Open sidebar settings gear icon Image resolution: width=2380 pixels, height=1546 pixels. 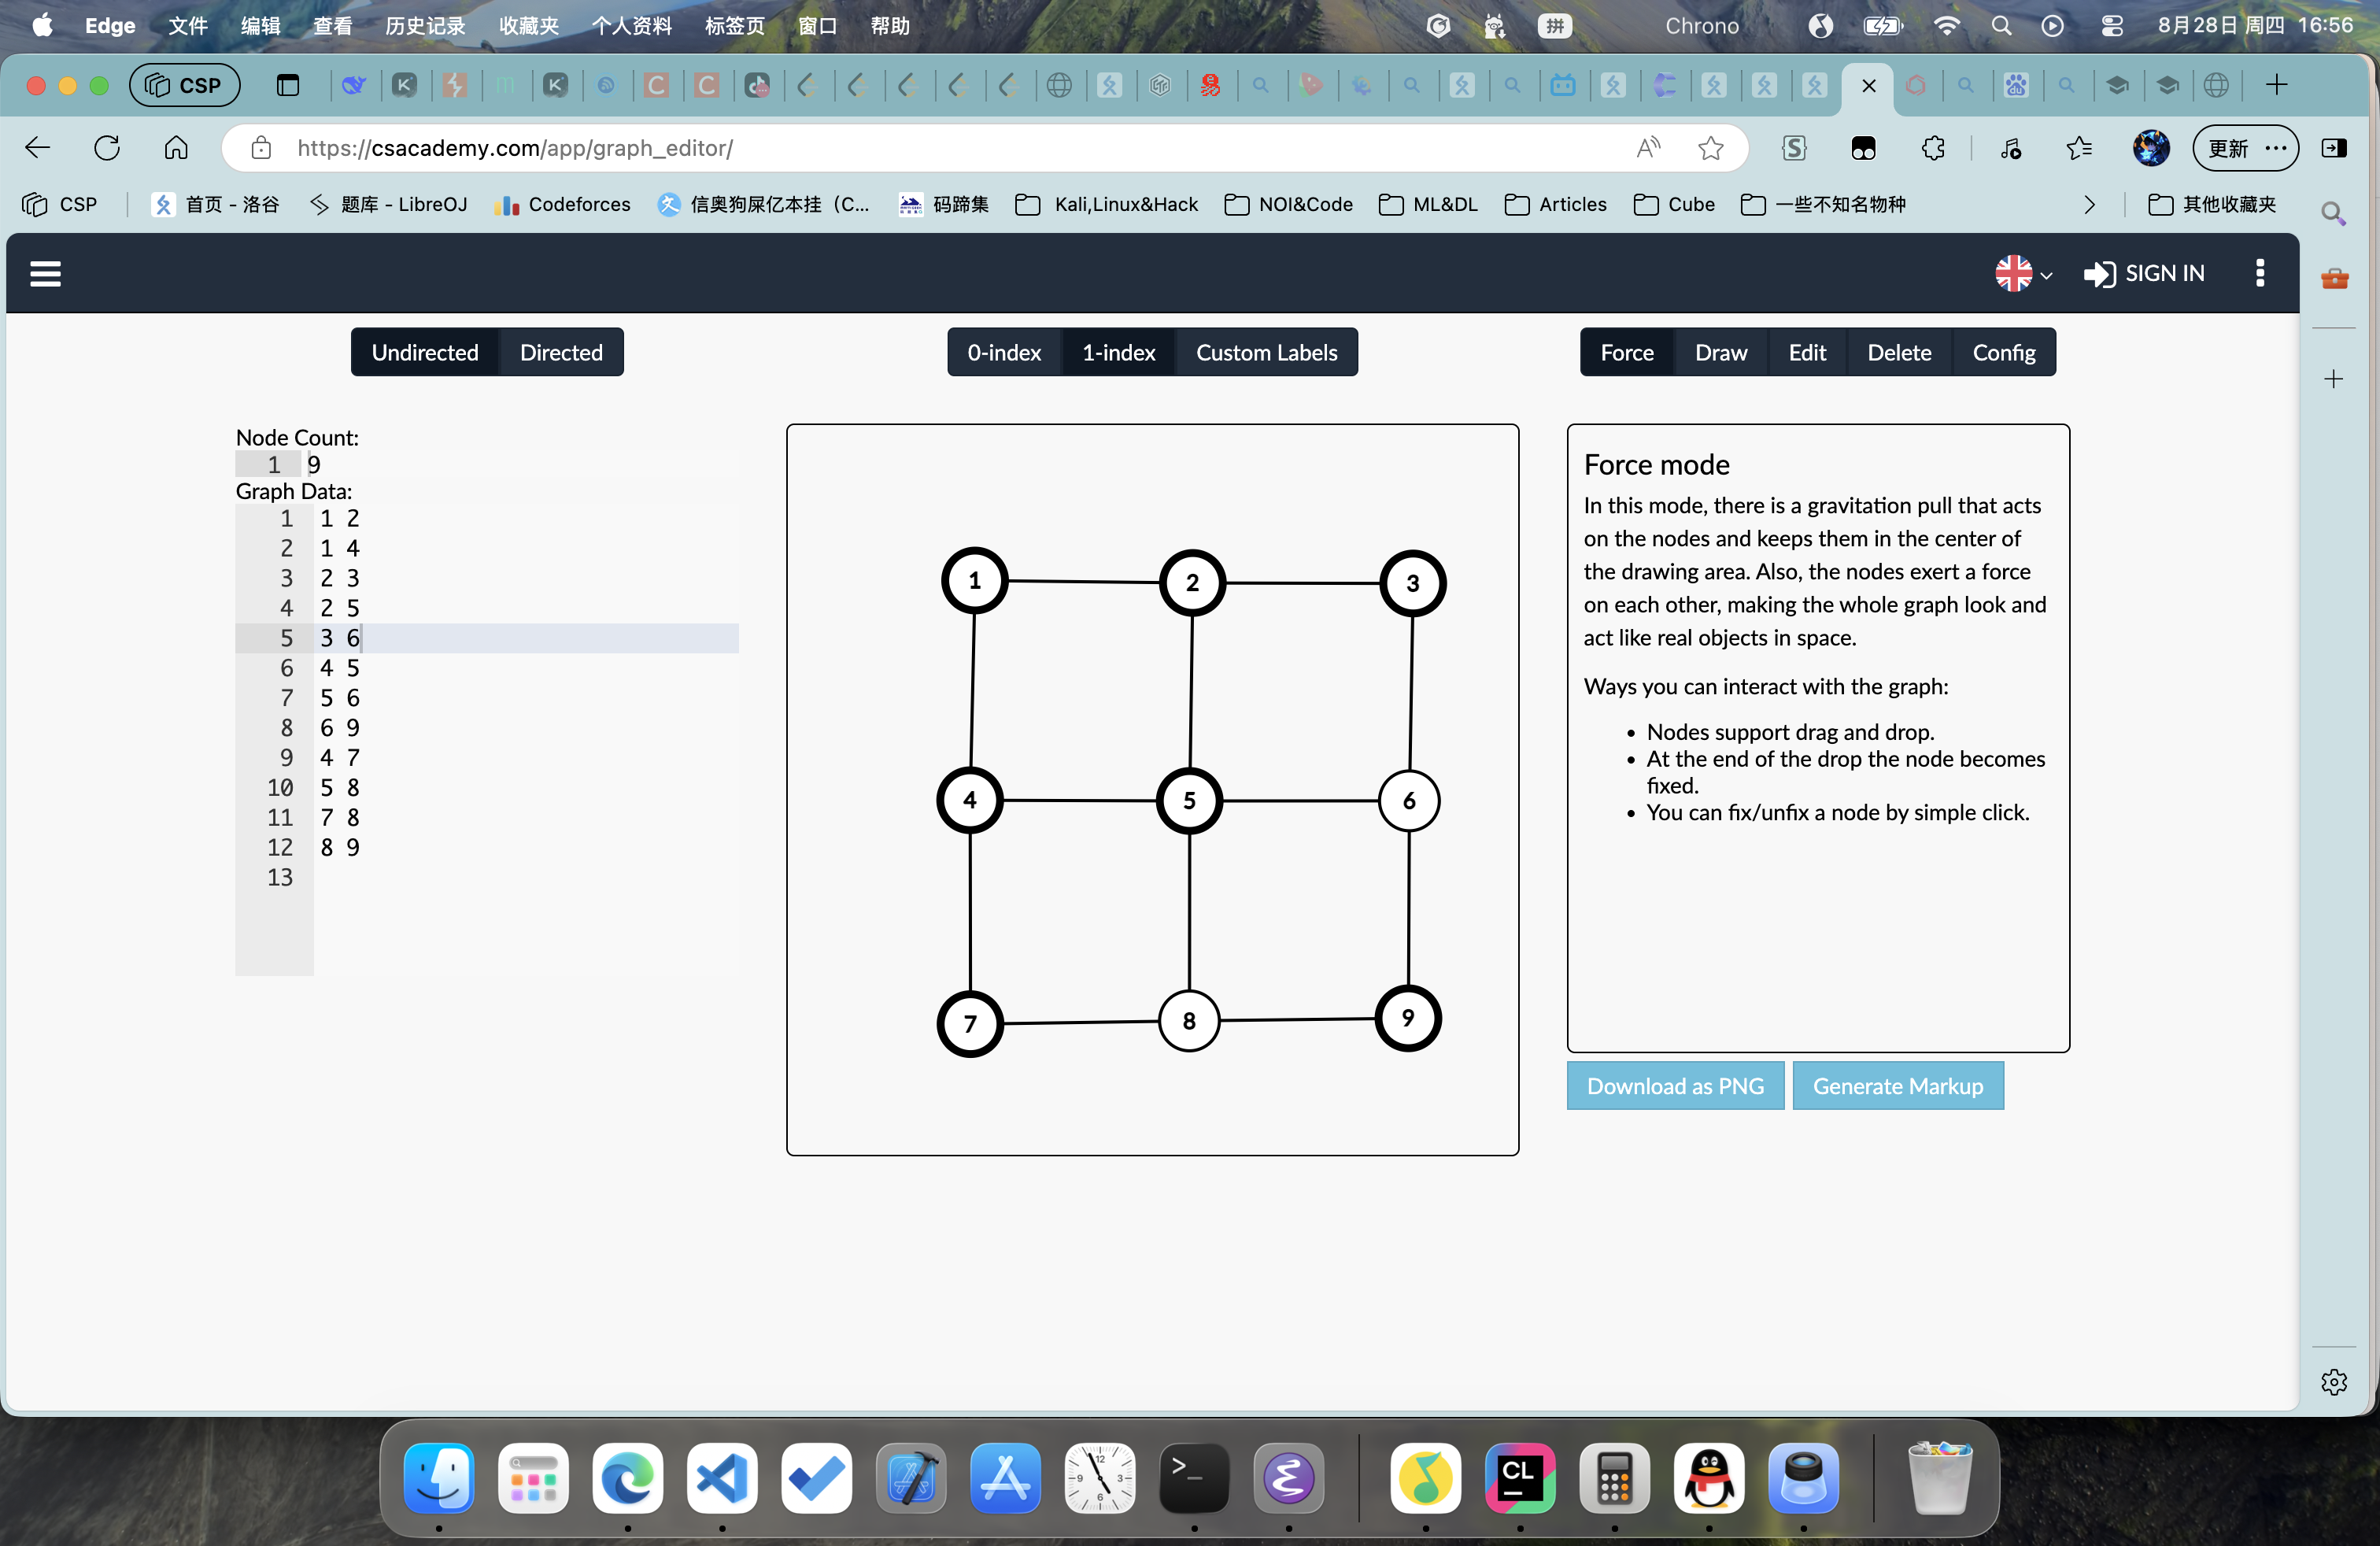pos(2333,1382)
